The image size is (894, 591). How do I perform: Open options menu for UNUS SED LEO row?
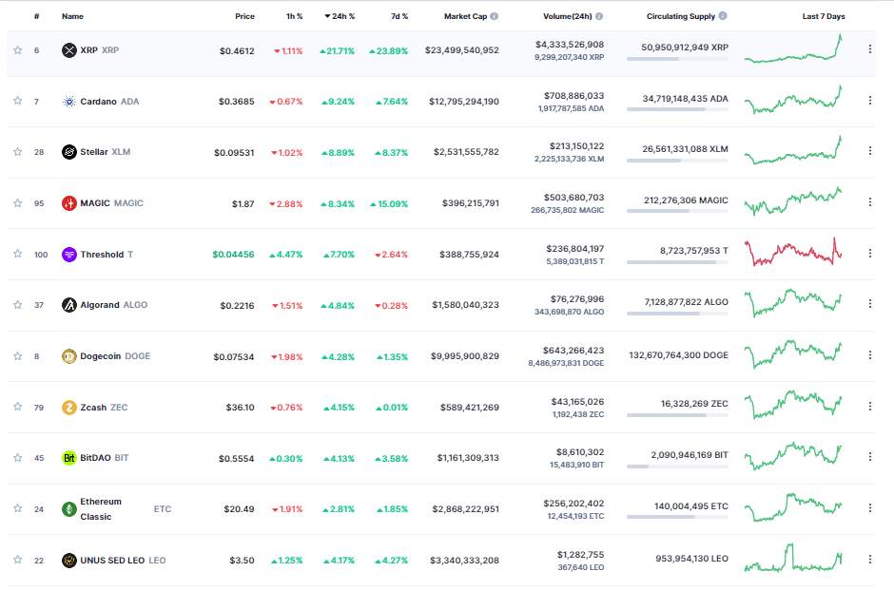pyautogui.click(x=870, y=559)
